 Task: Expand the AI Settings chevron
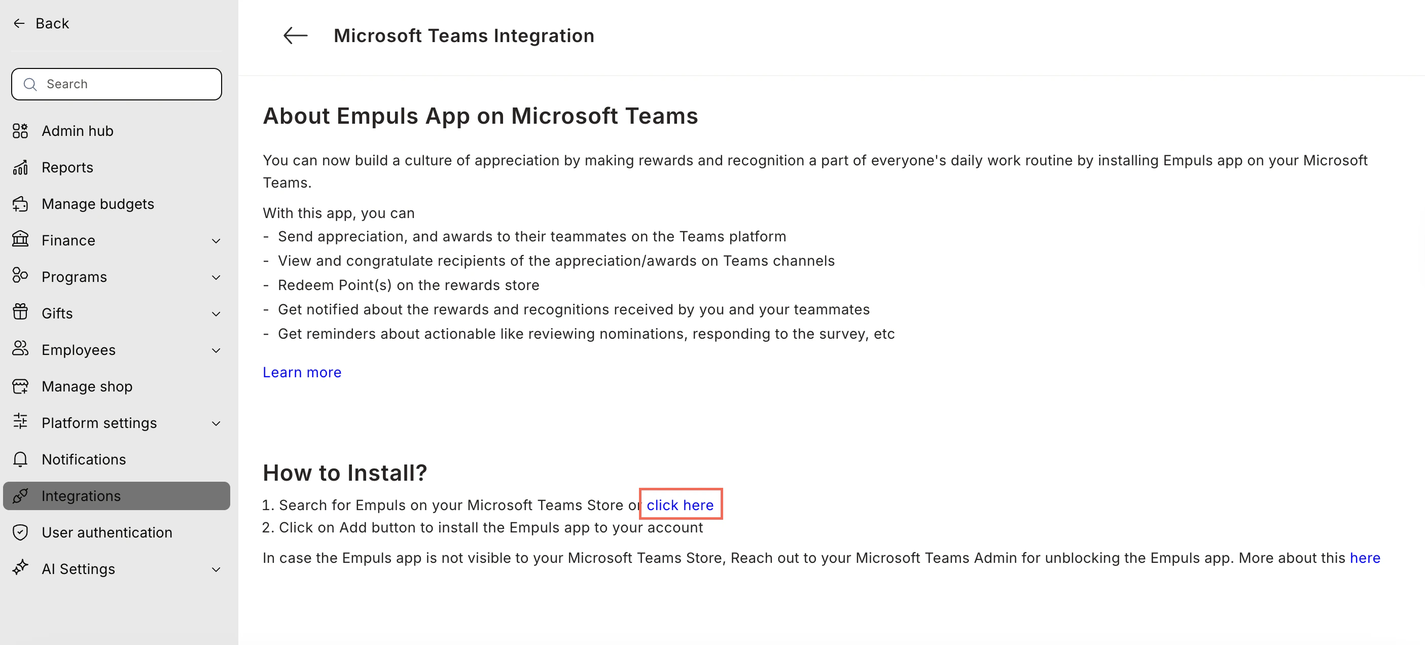[x=217, y=570]
